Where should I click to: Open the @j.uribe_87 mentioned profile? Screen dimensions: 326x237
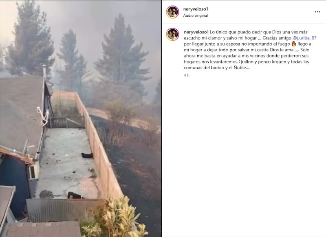[x=304, y=38]
